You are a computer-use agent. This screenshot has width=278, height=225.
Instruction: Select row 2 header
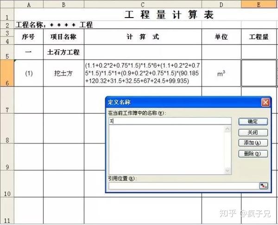point(7,25)
